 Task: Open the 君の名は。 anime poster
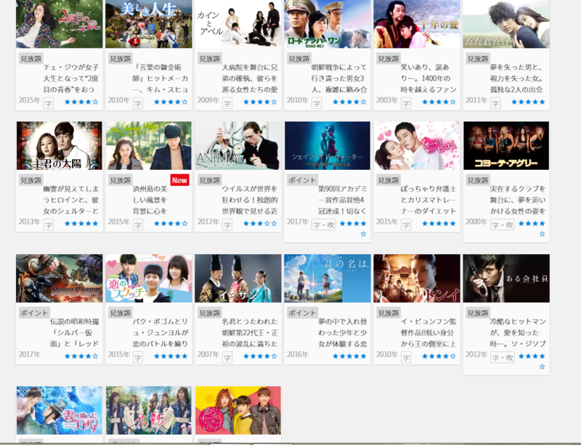click(328, 278)
